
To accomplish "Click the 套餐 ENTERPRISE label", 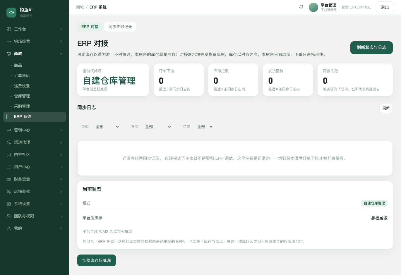I will pos(356,7).
